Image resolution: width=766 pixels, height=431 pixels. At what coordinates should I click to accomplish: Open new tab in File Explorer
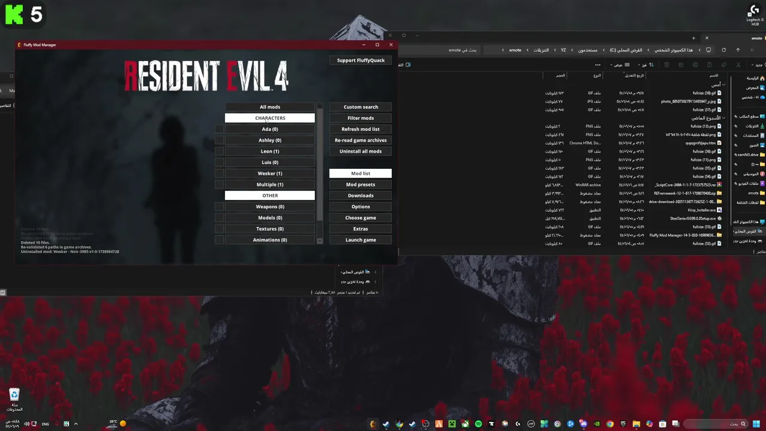coord(694,38)
